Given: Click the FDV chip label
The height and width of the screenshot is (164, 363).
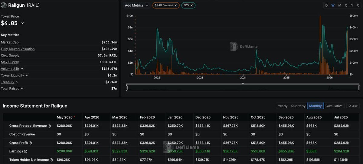Looking at the screenshot, I should 186,5.
